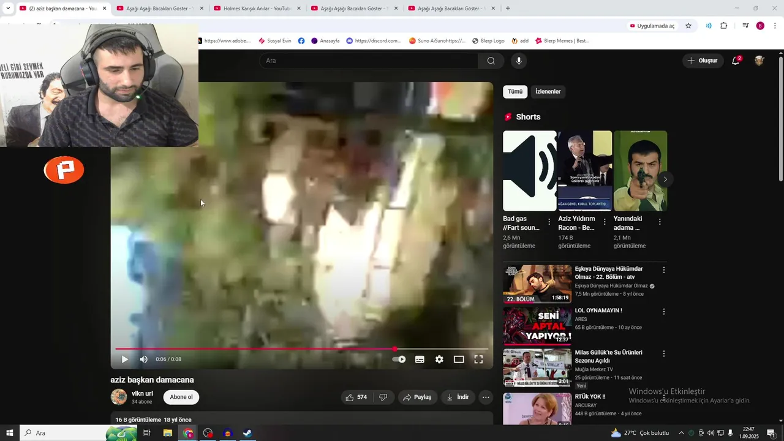Open the Windows Start menu
The width and height of the screenshot is (784, 441).
pyautogui.click(x=10, y=433)
